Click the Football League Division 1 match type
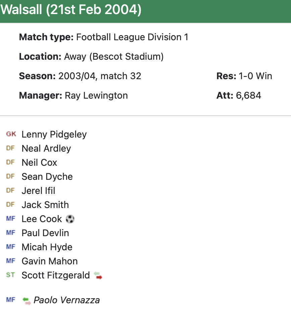Image resolution: width=291 pixels, height=312 pixels. (132, 37)
